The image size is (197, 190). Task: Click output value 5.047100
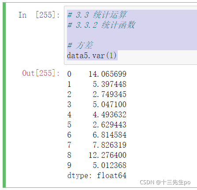point(110,104)
